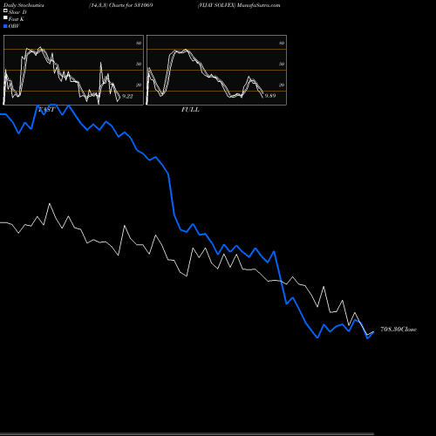Click the 20 level label in FAST chart

(139, 85)
